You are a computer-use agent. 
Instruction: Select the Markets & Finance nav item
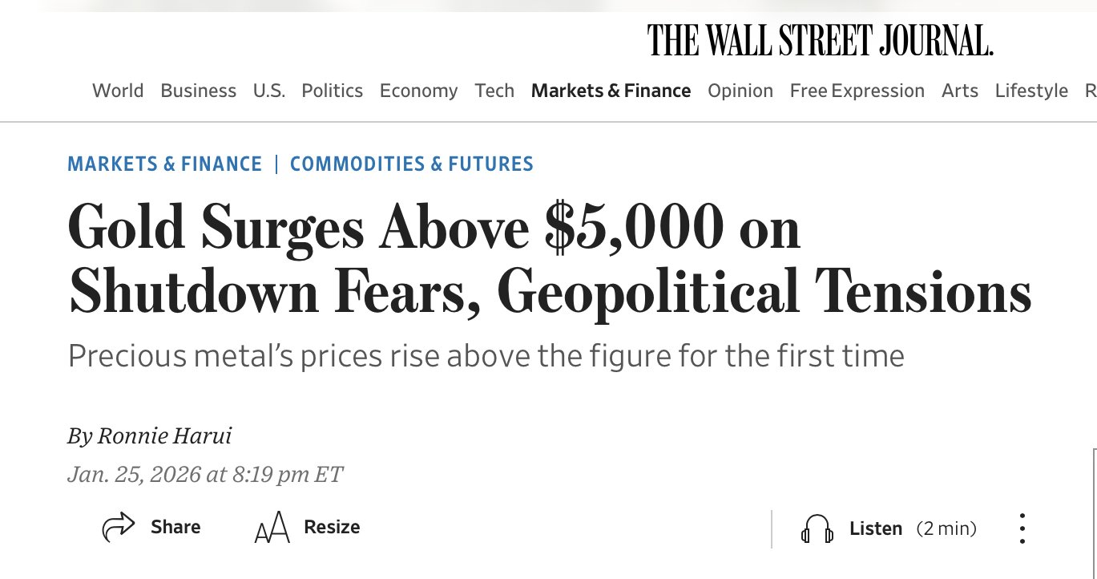coord(611,91)
